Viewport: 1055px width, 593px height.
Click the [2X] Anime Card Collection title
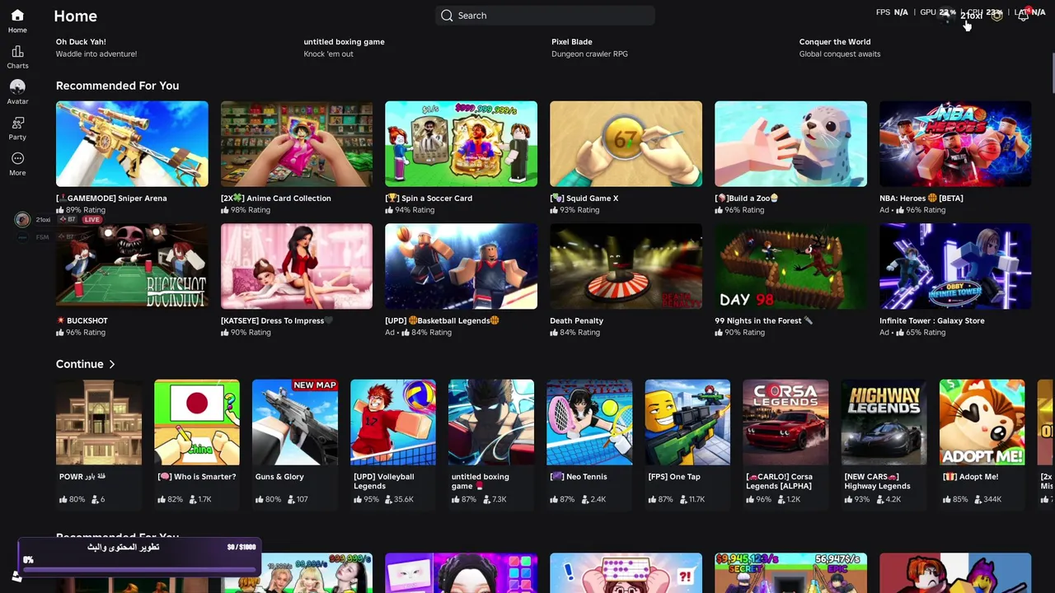[276, 198]
